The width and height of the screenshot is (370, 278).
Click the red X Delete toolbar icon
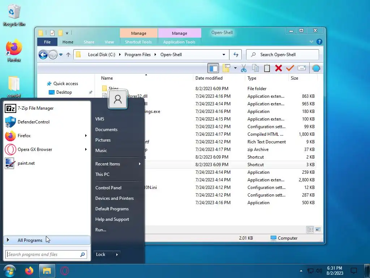(x=279, y=68)
